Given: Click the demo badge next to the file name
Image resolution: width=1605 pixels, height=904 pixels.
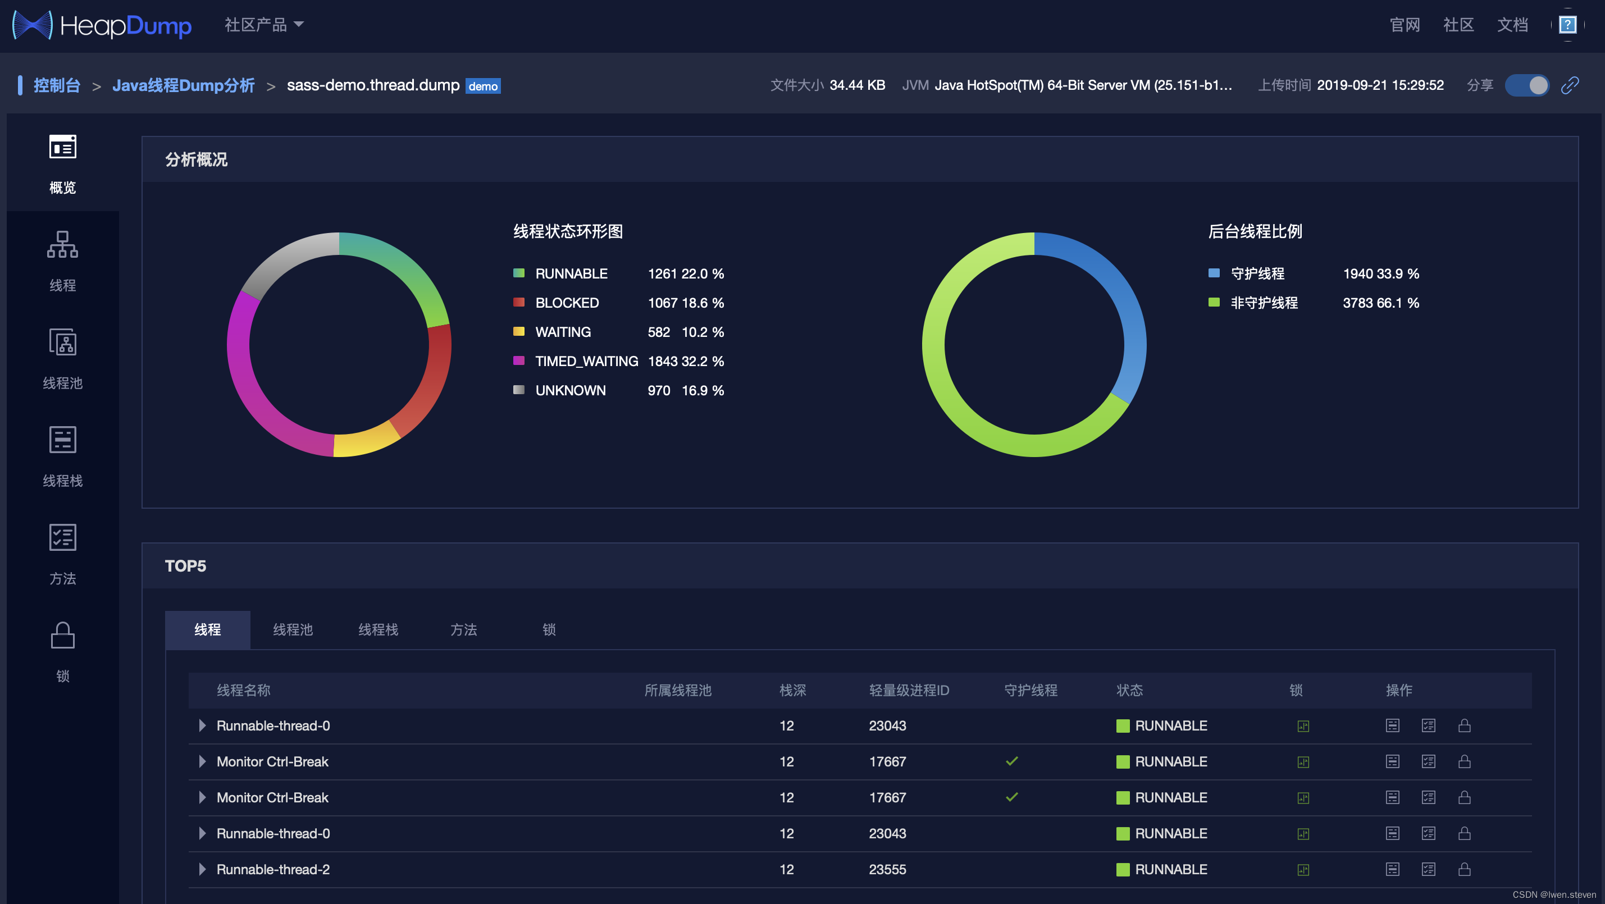Looking at the screenshot, I should (483, 86).
